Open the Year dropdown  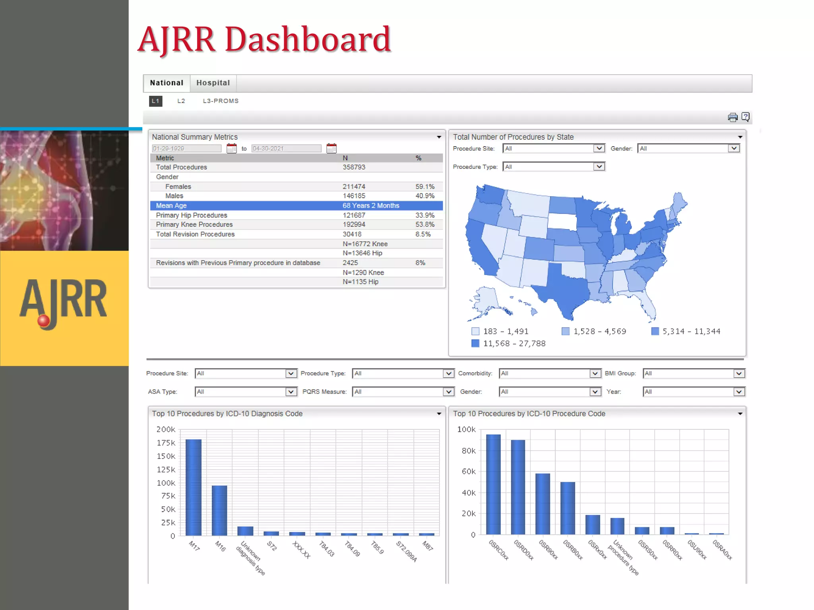coord(694,392)
